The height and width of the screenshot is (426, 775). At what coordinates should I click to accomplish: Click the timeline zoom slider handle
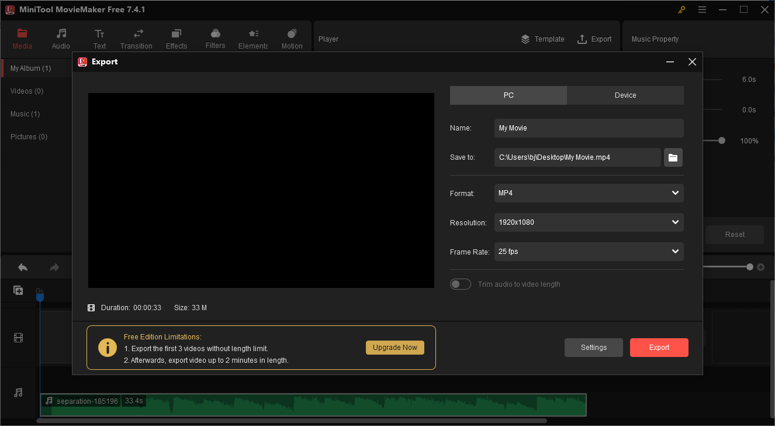tap(750, 267)
